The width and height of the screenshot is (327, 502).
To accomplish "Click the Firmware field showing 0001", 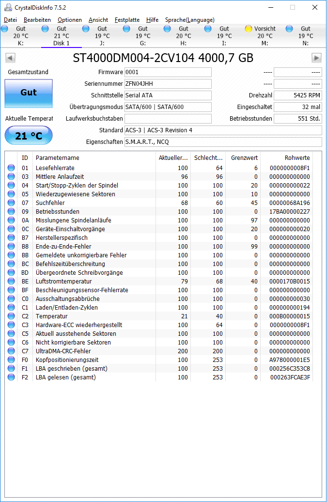I will click(x=168, y=72).
